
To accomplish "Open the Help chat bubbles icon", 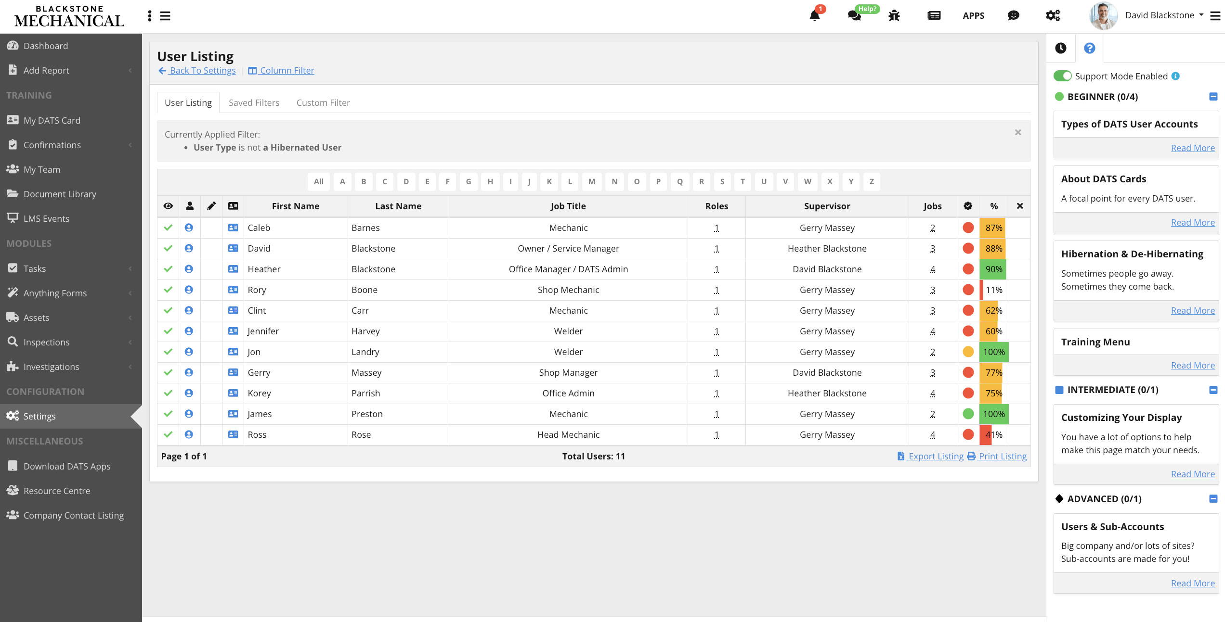I will coord(854,15).
